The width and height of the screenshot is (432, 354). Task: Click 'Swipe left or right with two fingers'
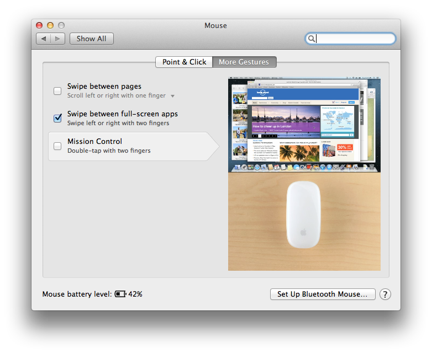pos(118,123)
